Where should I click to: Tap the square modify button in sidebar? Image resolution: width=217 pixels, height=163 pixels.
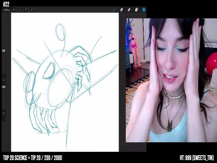click(x=4, y=80)
